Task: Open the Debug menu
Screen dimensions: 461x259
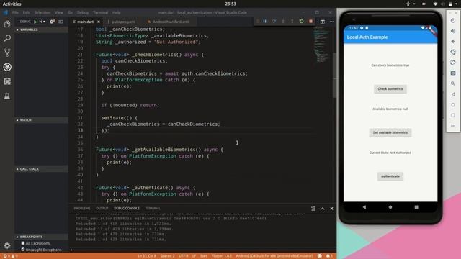Action: 83,13
